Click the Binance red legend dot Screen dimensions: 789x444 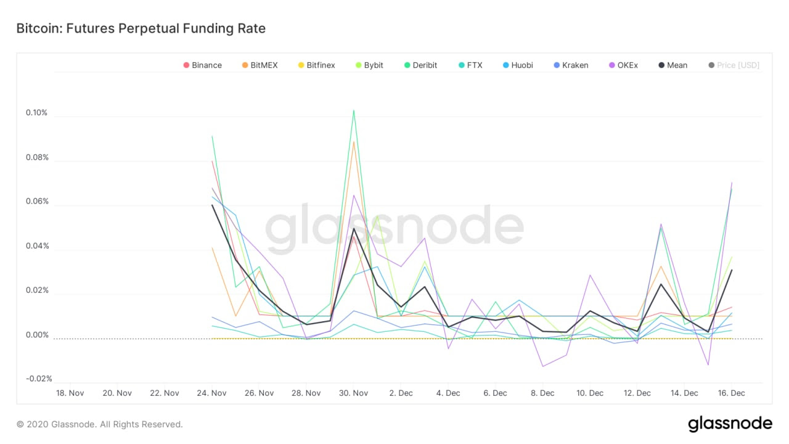click(186, 65)
